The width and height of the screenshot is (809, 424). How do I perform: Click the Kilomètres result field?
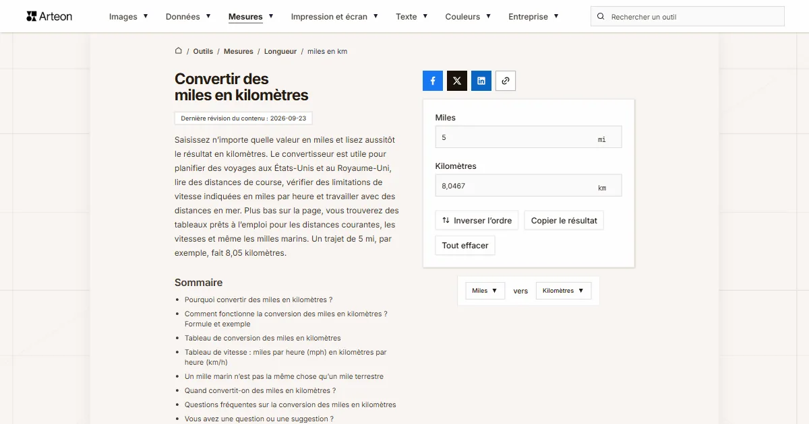[529, 186]
